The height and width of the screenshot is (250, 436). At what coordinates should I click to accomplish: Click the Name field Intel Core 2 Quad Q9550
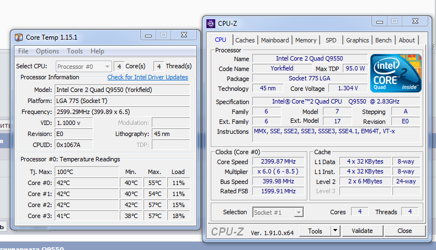(310, 58)
